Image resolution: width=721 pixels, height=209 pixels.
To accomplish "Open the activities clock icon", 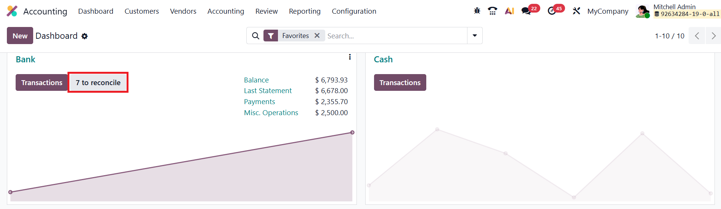I will tap(552, 11).
